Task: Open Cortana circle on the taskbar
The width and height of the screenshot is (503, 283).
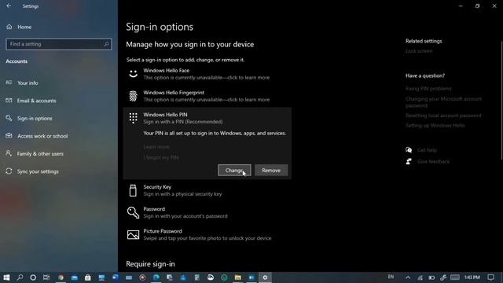Action: pos(33,277)
